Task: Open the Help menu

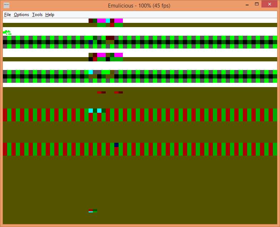Action: 50,15
